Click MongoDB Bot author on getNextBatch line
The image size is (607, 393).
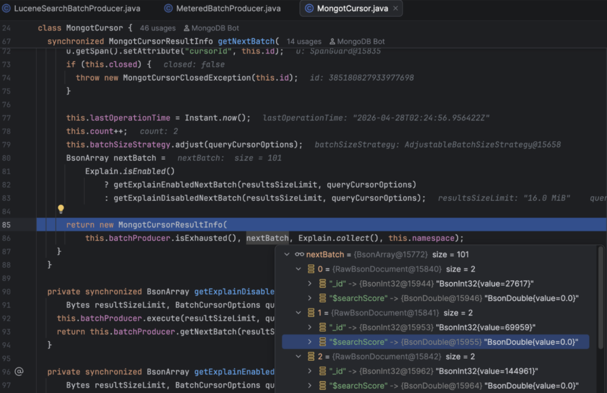pos(357,41)
